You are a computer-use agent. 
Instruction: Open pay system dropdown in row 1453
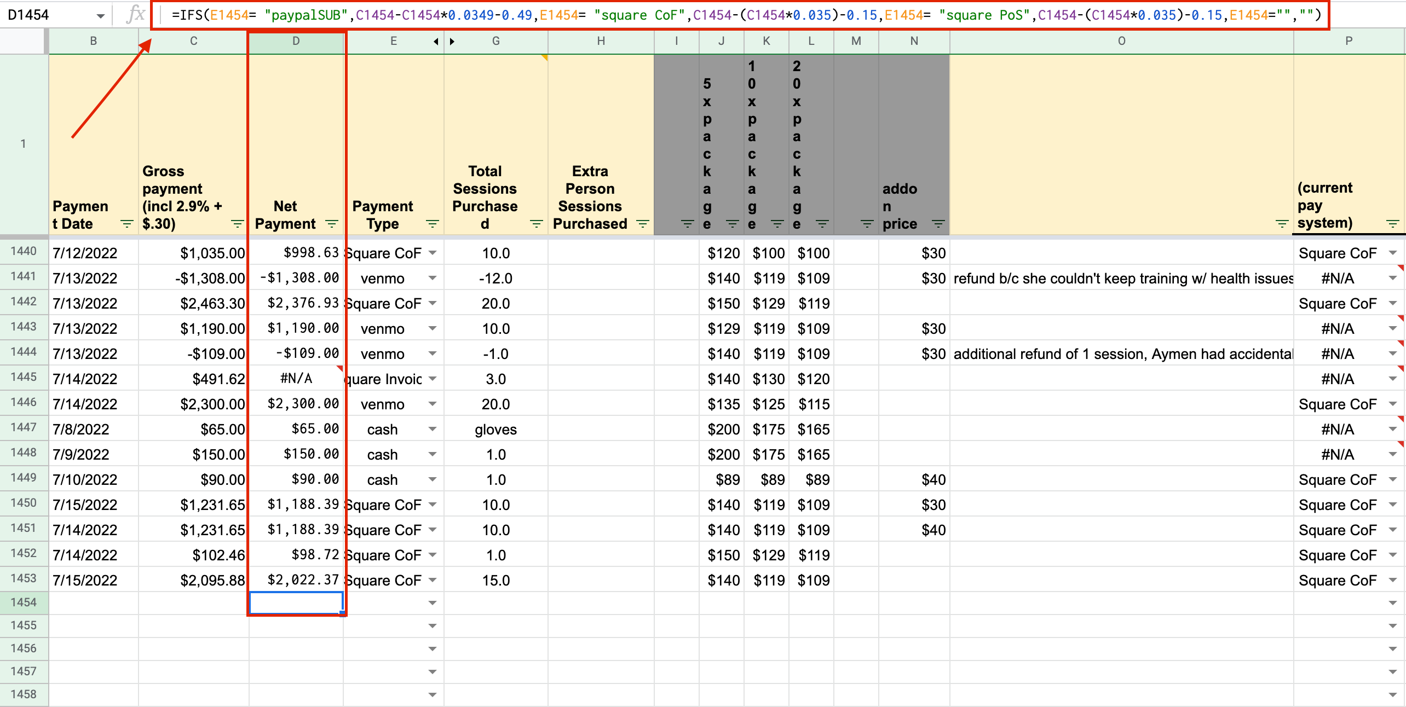(1393, 580)
